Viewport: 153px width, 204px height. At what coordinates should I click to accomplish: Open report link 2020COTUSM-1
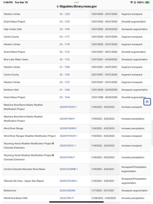click(x=69, y=181)
